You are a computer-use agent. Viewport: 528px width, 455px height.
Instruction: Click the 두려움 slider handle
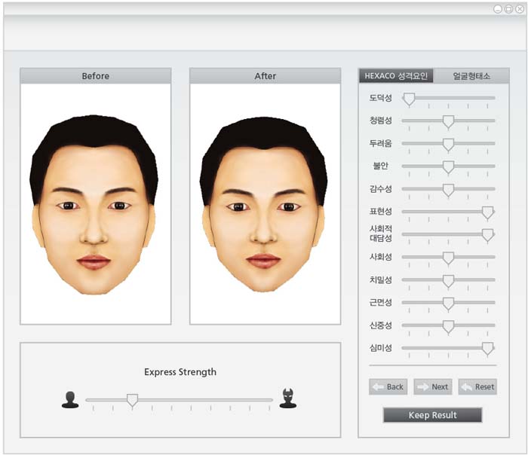pos(448,145)
